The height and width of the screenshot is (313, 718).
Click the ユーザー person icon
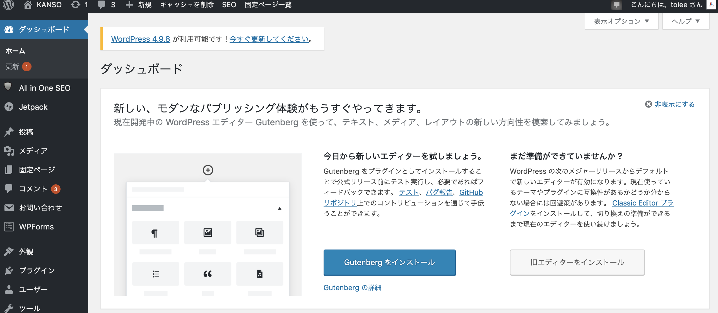click(x=9, y=290)
